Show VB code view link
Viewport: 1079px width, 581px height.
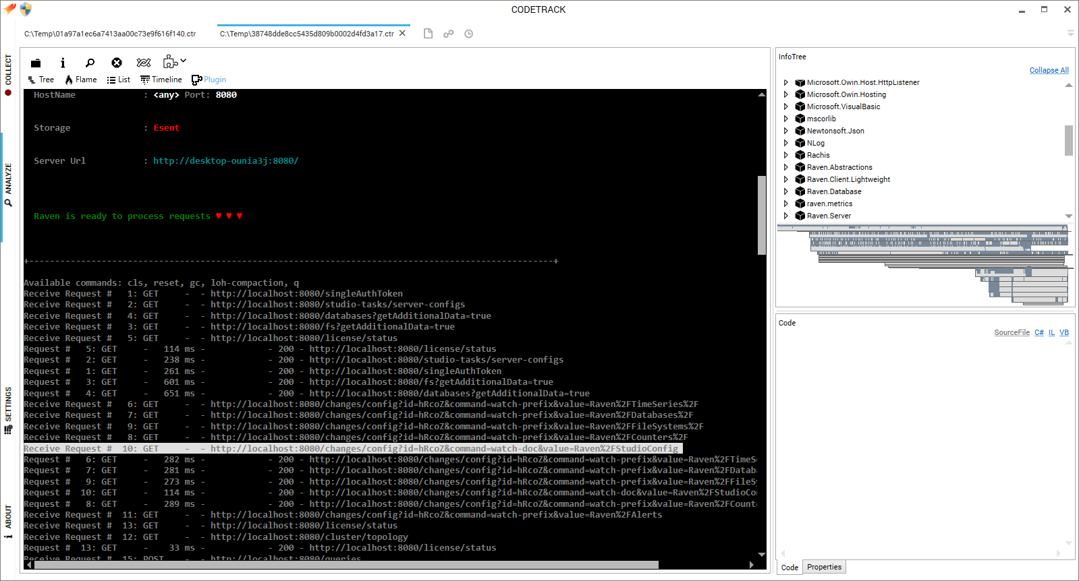[1064, 332]
